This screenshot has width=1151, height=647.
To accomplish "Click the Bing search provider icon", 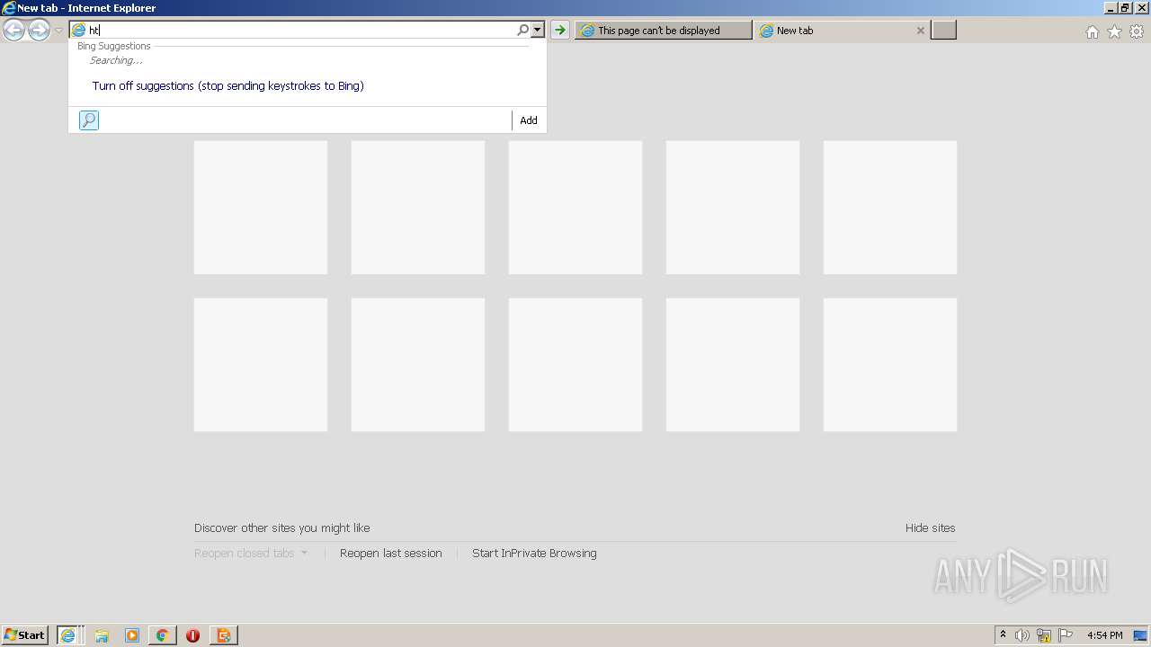I will [x=89, y=120].
